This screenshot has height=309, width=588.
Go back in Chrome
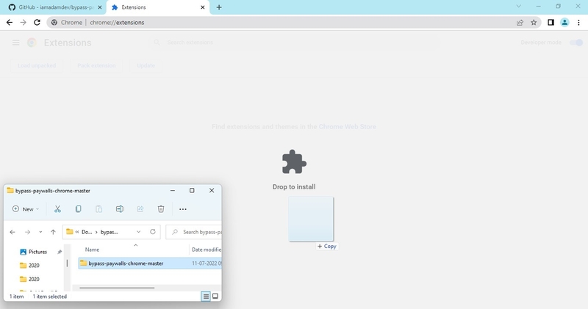coord(10,23)
